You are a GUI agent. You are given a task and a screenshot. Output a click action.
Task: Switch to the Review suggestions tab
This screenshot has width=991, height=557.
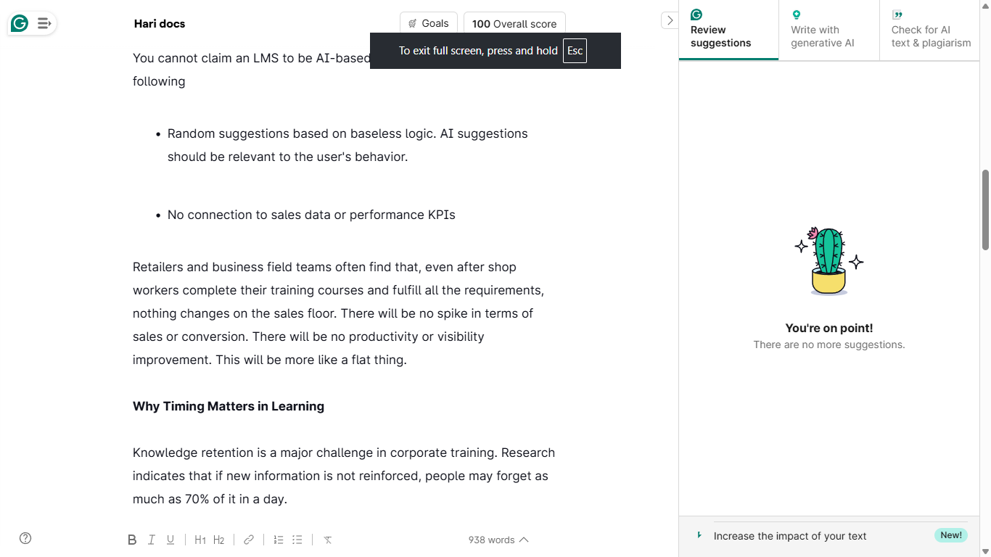728,30
